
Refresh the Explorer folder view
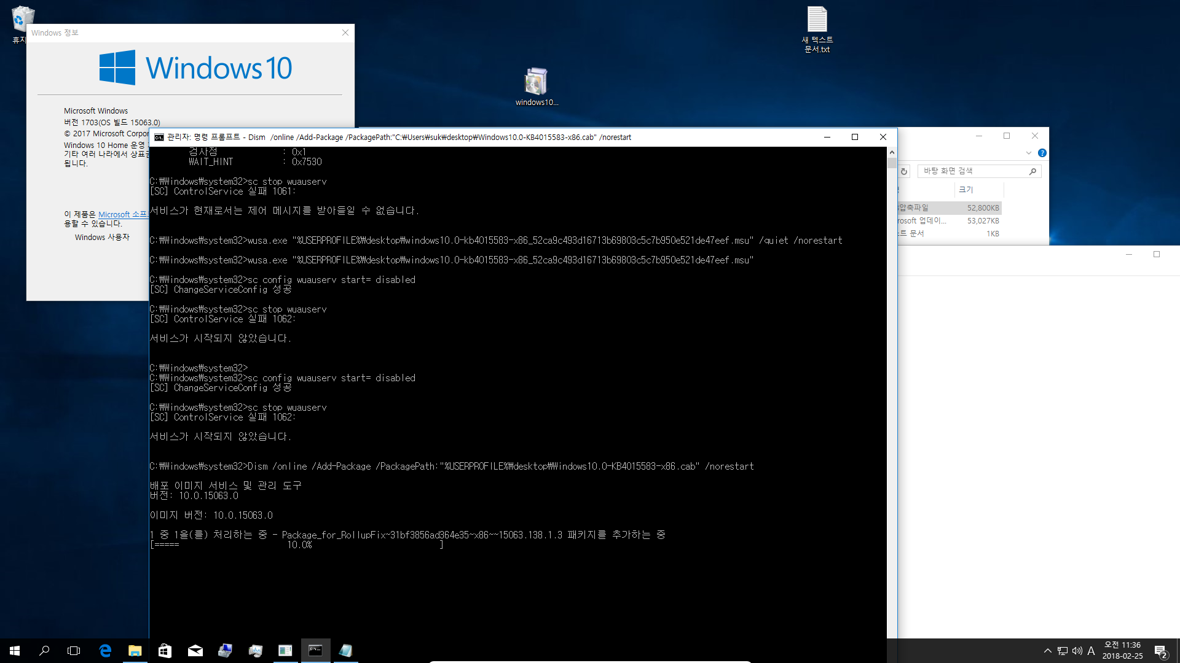point(904,171)
